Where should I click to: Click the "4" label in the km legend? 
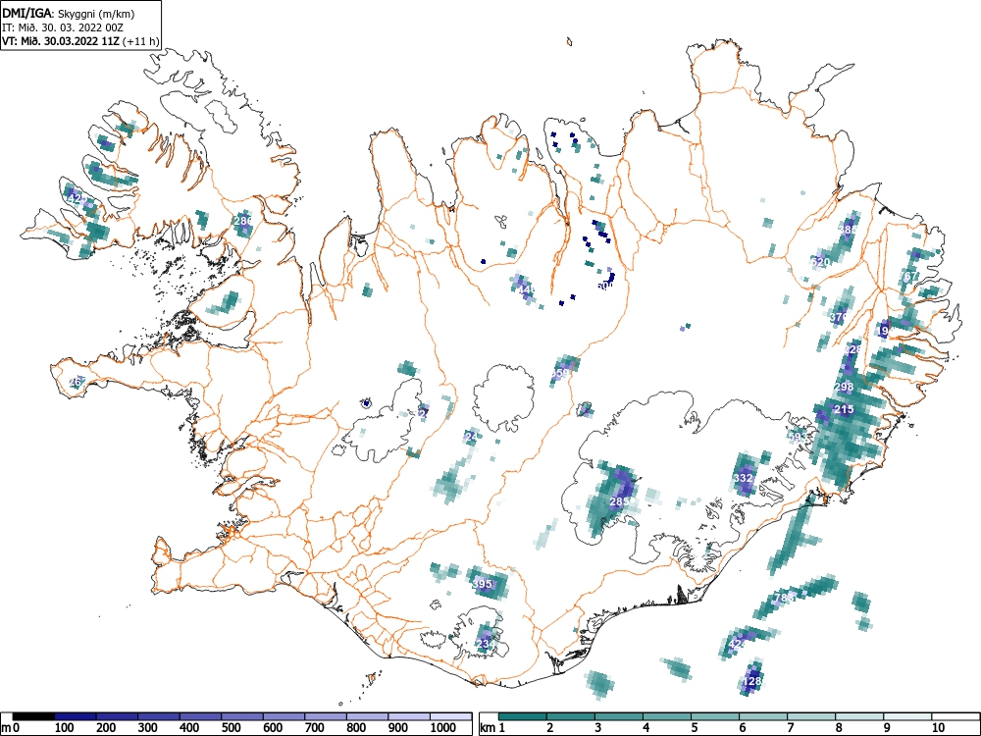pos(645,728)
